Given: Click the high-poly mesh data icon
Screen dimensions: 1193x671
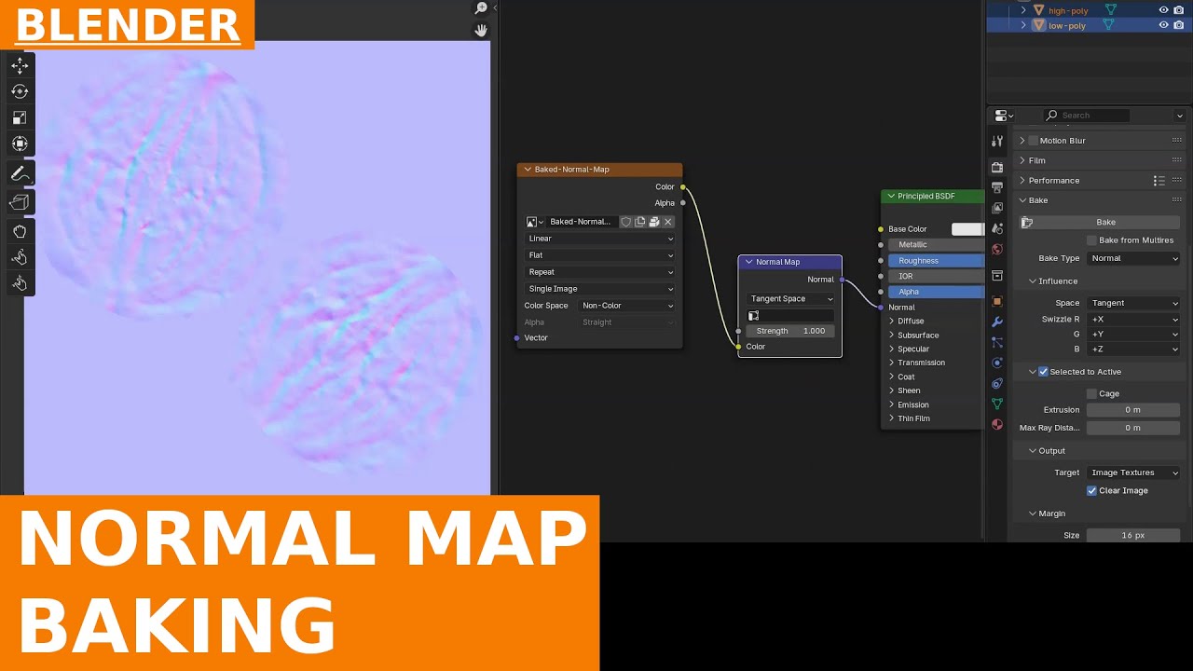Looking at the screenshot, I should [x=1111, y=10].
